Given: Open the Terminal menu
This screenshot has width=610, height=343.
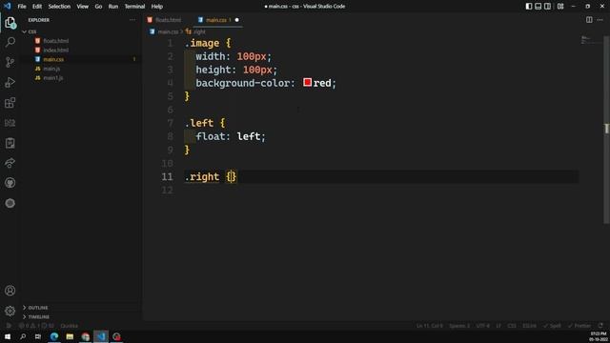Looking at the screenshot, I should tap(134, 7).
